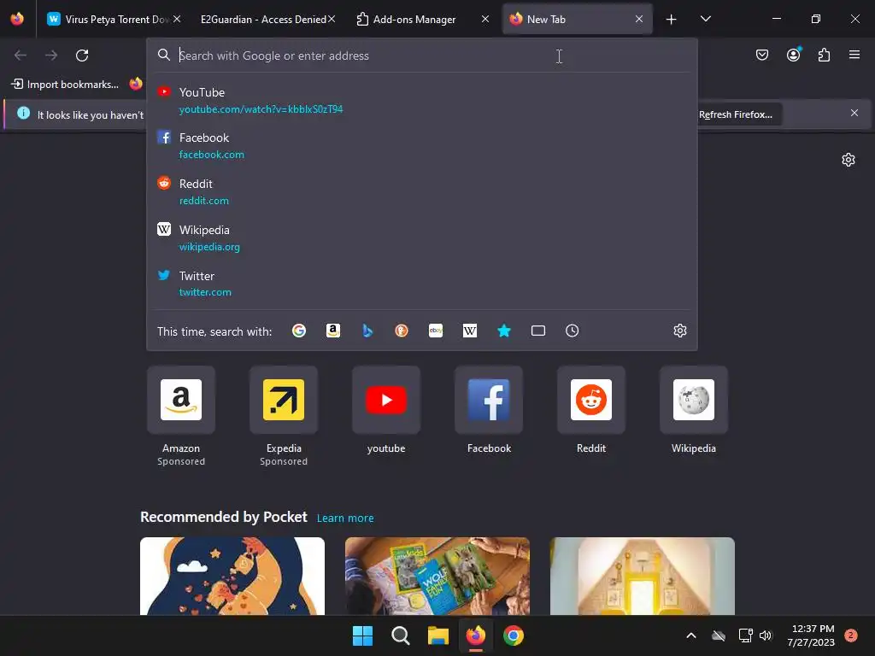Search with Wikipedia icon in search bar

470,331
